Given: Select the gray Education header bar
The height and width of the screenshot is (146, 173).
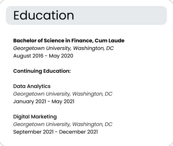Looking at the screenshot, I should (x=86, y=15).
